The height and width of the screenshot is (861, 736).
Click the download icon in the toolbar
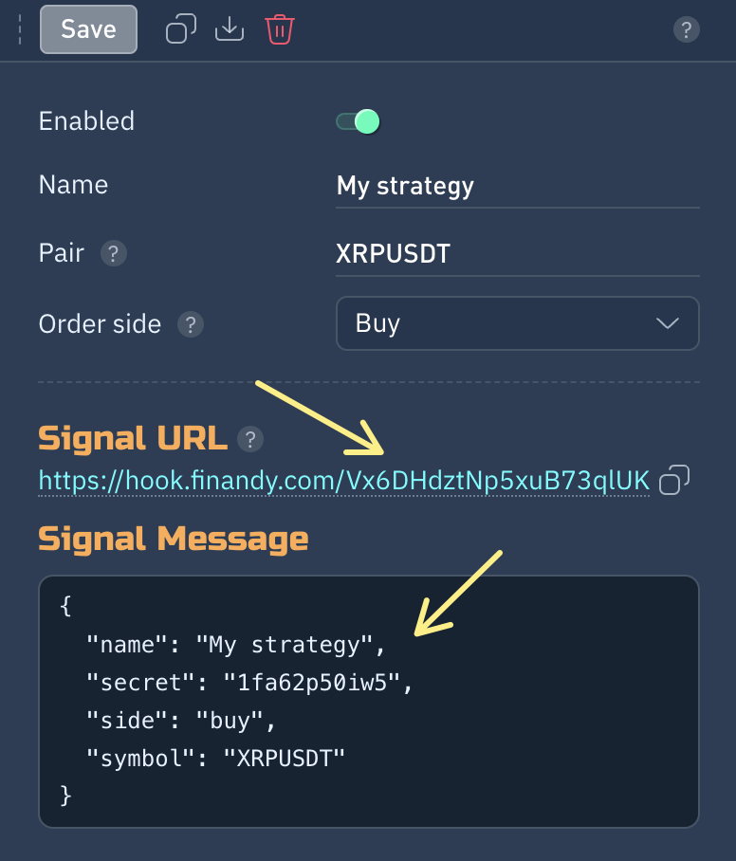click(x=230, y=29)
